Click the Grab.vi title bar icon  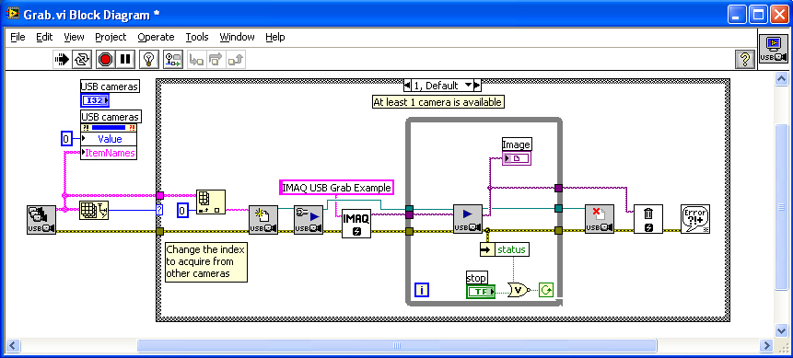(x=13, y=15)
